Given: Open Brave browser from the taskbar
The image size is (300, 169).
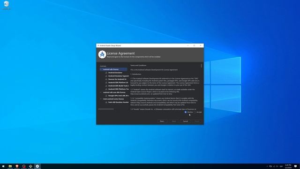Looking at the screenshot, I should click(x=17, y=166).
